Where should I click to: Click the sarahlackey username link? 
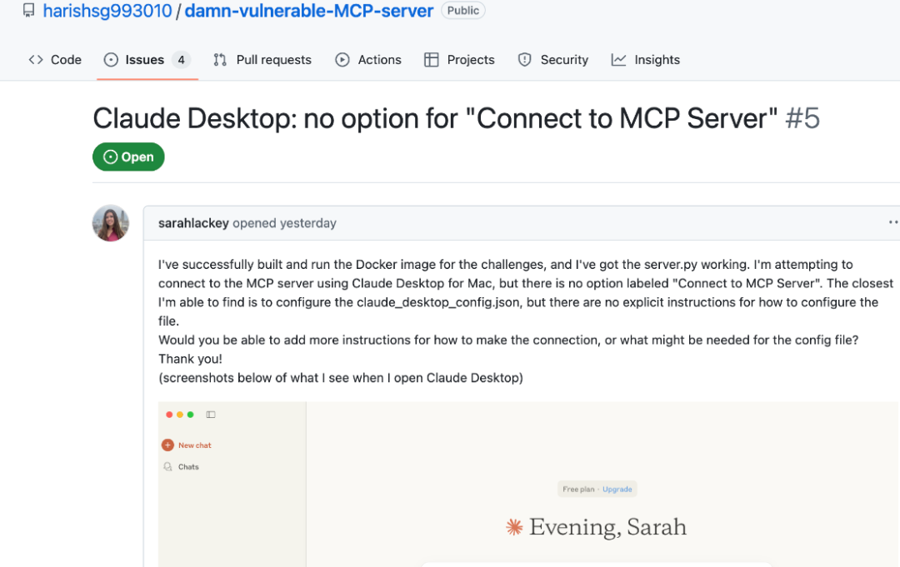pos(193,223)
